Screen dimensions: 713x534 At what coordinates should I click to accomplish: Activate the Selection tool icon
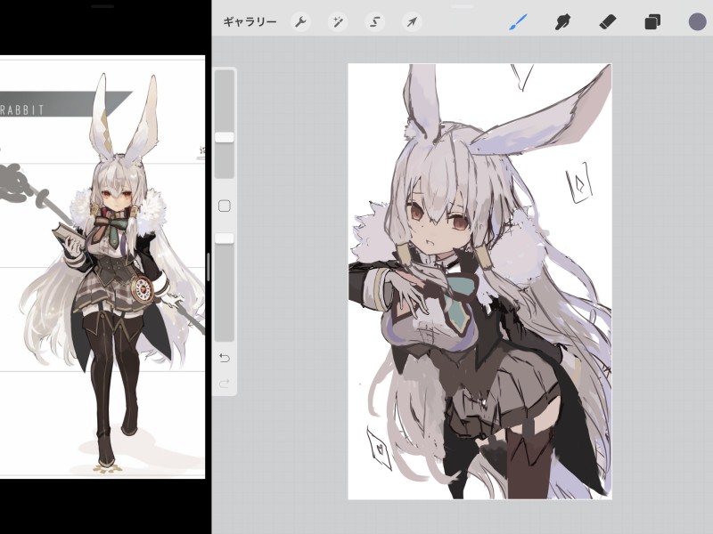[375, 21]
